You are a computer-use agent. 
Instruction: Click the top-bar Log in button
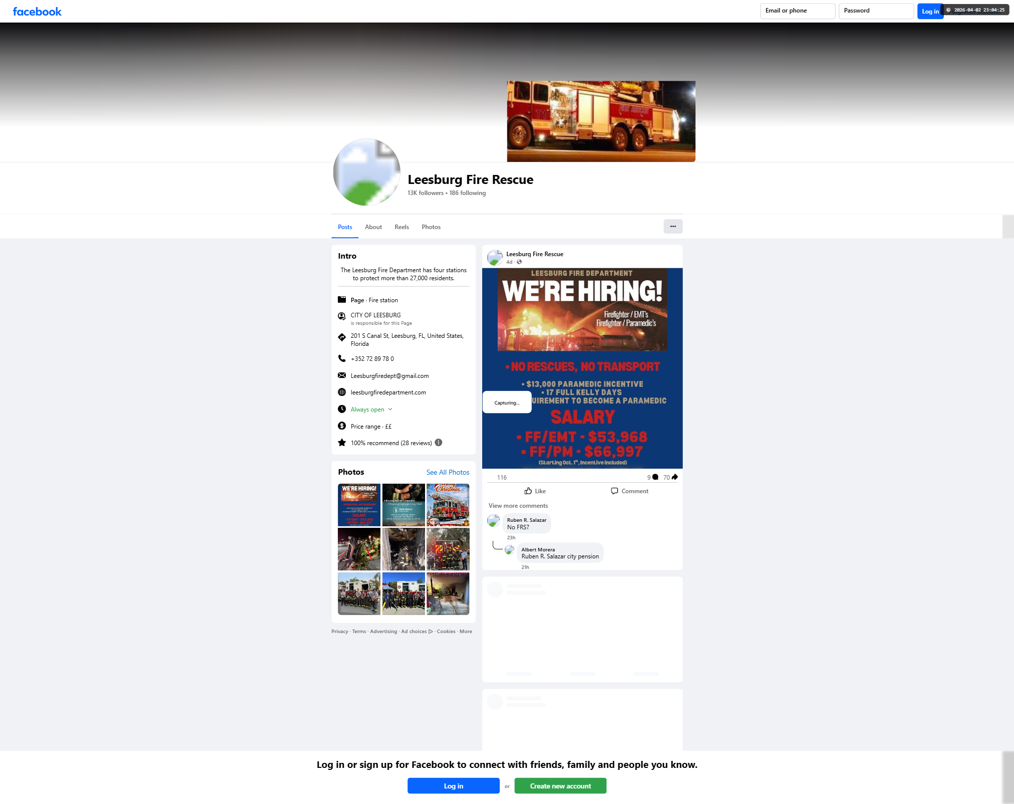930,12
